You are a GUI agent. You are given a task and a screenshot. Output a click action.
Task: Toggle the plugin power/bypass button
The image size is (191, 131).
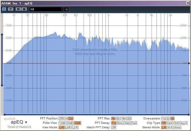4,9
